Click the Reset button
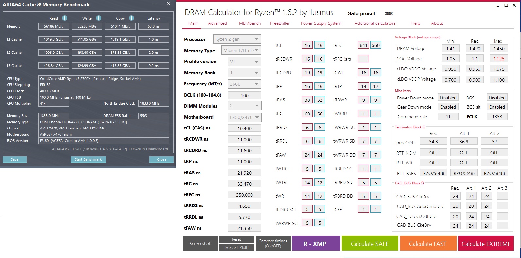 click(x=236, y=239)
